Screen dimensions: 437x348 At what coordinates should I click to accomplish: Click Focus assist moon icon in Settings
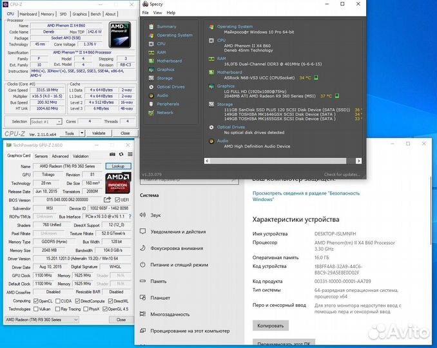point(142,248)
